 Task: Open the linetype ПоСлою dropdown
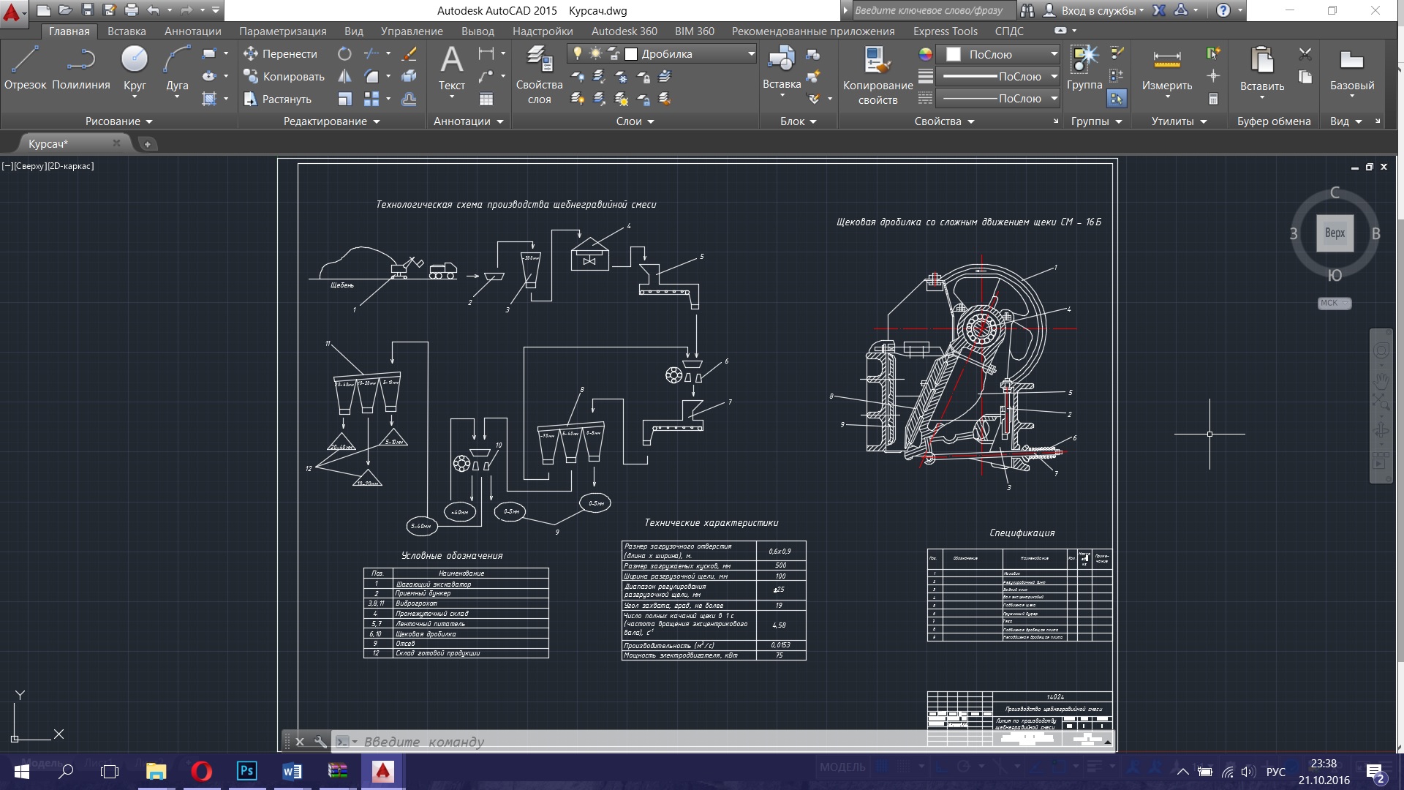tap(1054, 98)
